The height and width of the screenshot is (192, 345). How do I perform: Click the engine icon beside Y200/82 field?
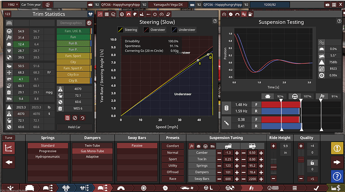(x=192, y=4)
